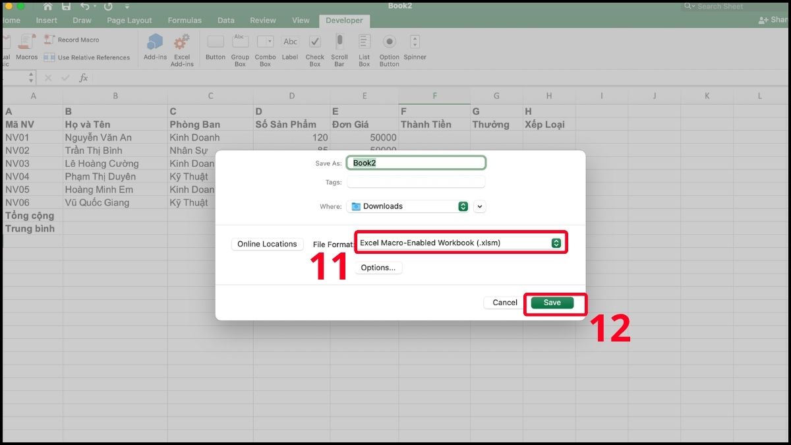Expand the save dialog with chevron button
Screen dimensions: 791x445
point(480,206)
